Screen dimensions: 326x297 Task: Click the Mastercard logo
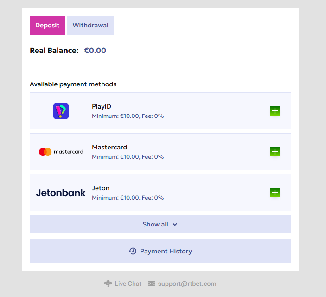[61, 152]
